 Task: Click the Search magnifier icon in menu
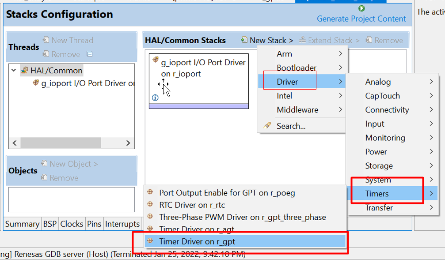coord(267,126)
